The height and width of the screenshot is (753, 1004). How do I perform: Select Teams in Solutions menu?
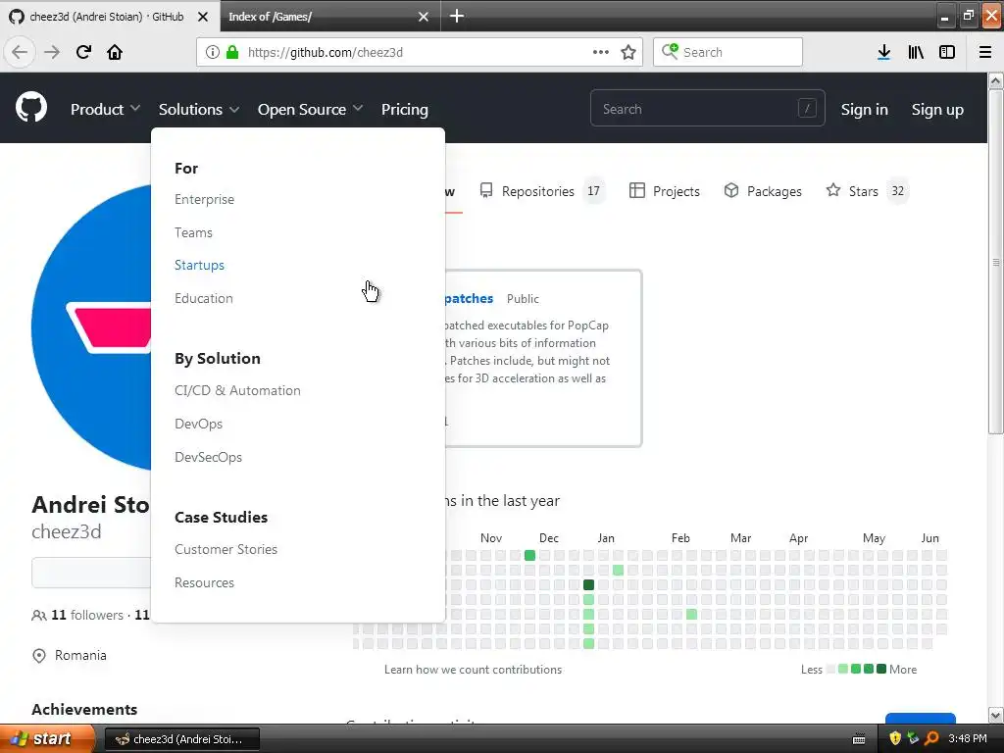click(x=193, y=232)
